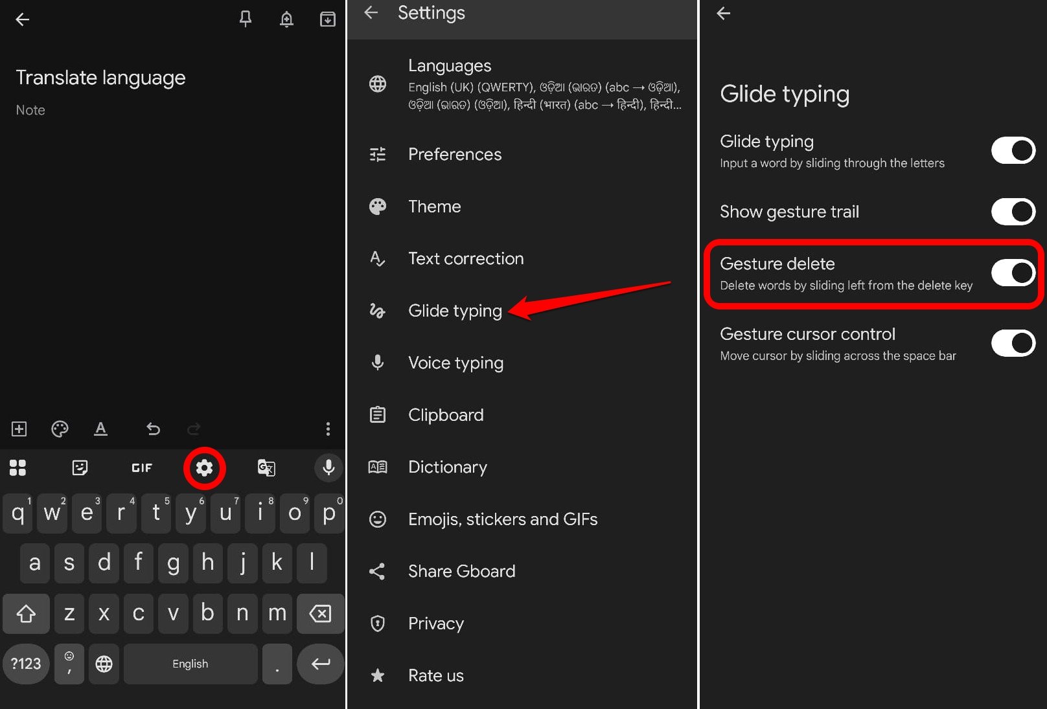This screenshot has width=1047, height=709.
Task: Open Emojis, stickers and GIFs settings
Action: [x=522, y=519]
